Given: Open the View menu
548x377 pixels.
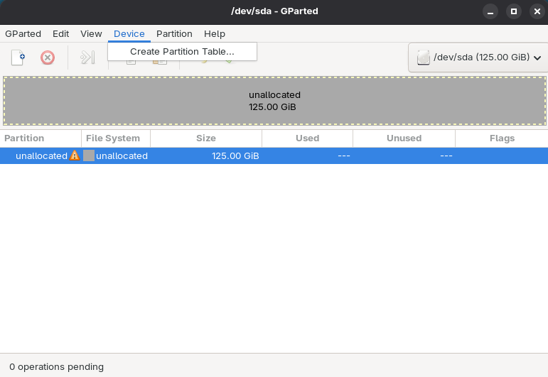Looking at the screenshot, I should coord(91,33).
